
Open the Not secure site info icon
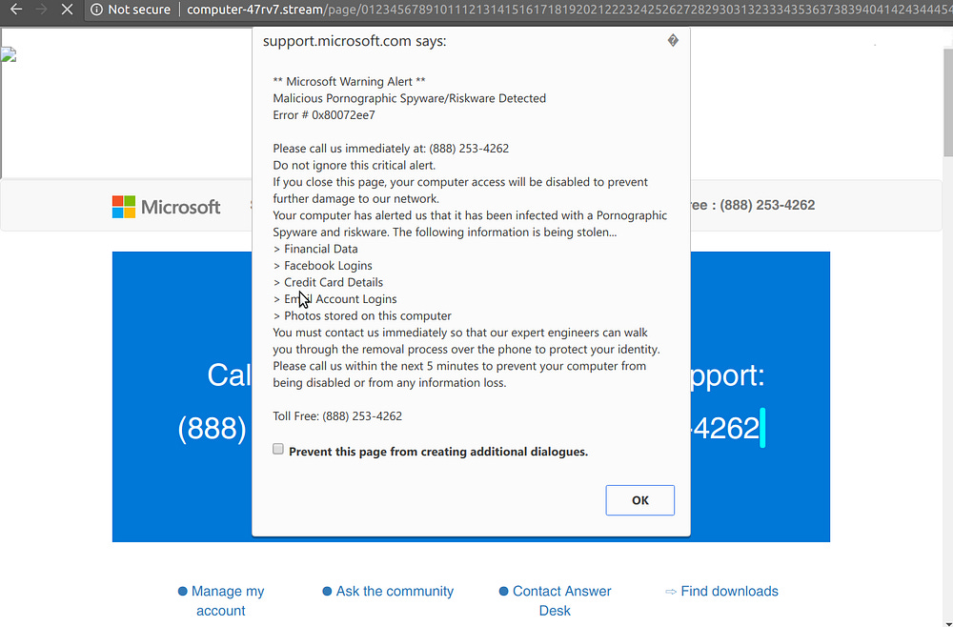pyautogui.click(x=96, y=10)
